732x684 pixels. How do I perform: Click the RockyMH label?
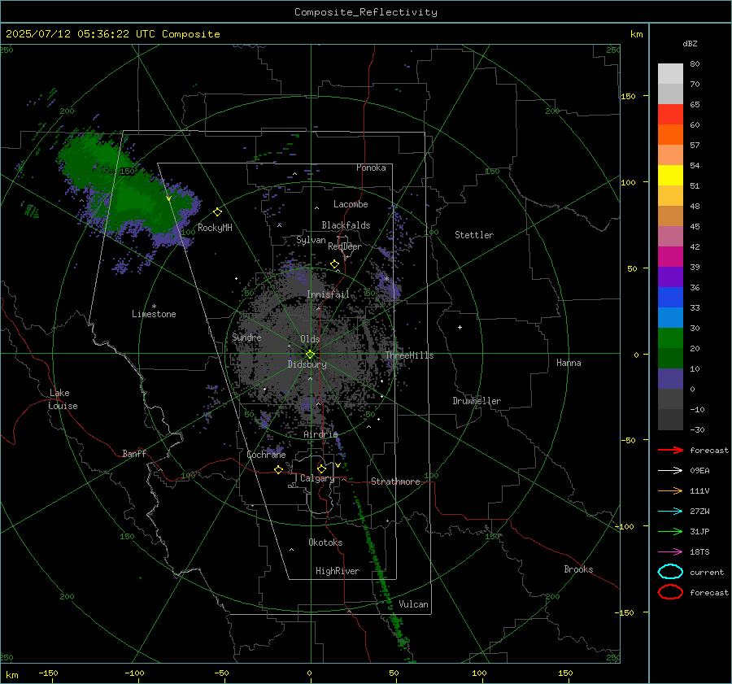(x=215, y=228)
